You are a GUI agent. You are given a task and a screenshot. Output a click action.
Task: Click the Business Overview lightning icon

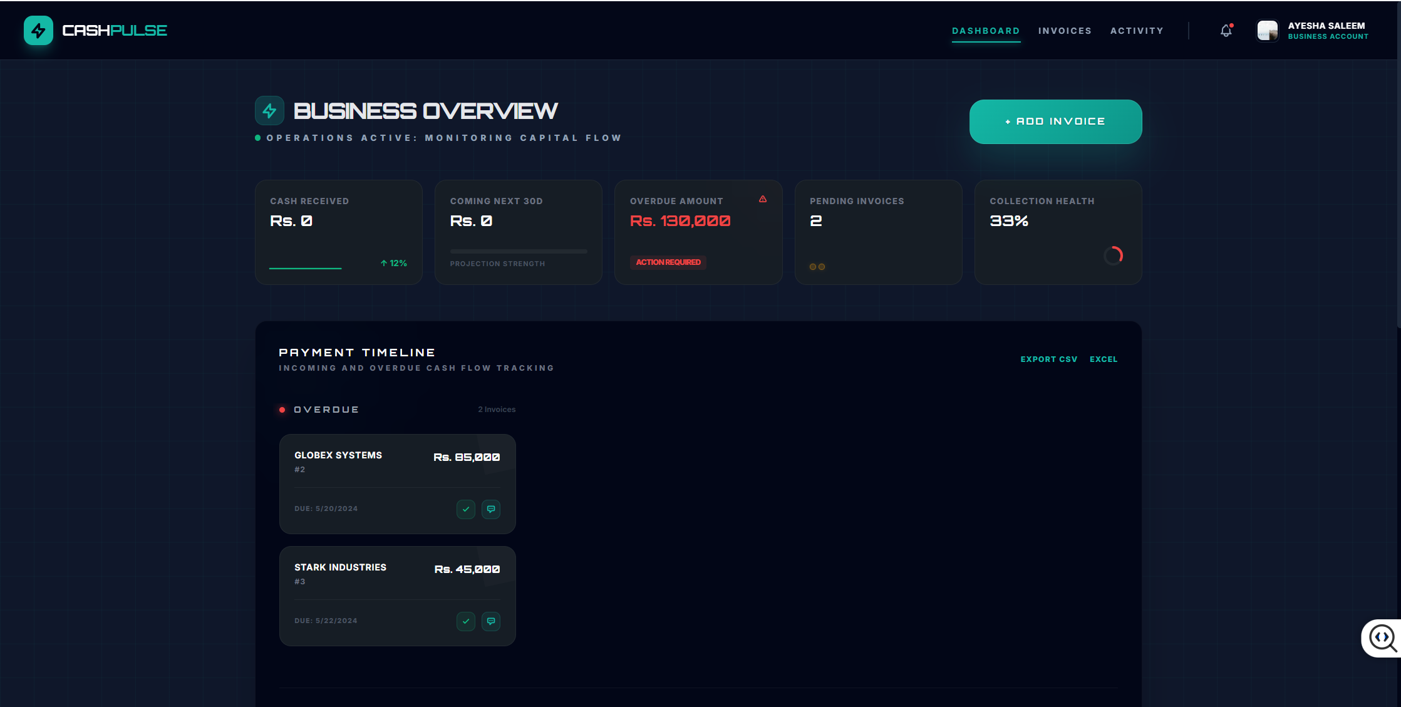click(269, 111)
